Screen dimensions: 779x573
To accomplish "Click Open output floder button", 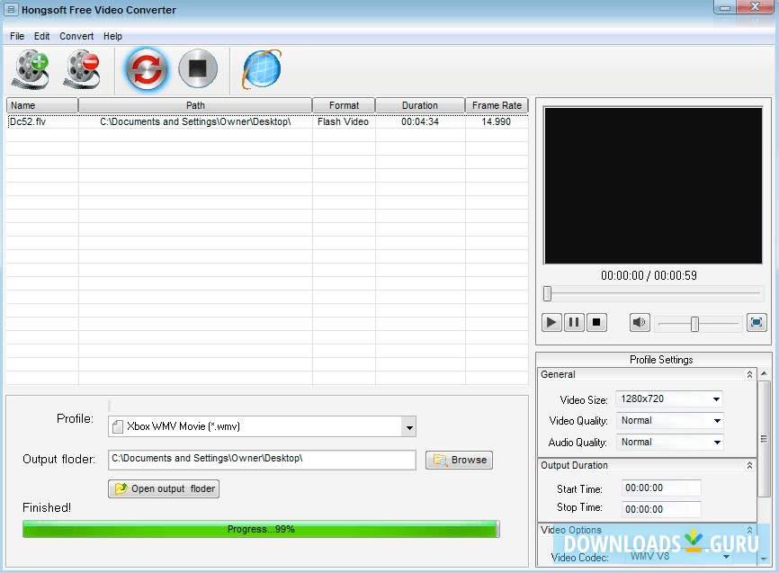I will pyautogui.click(x=164, y=489).
